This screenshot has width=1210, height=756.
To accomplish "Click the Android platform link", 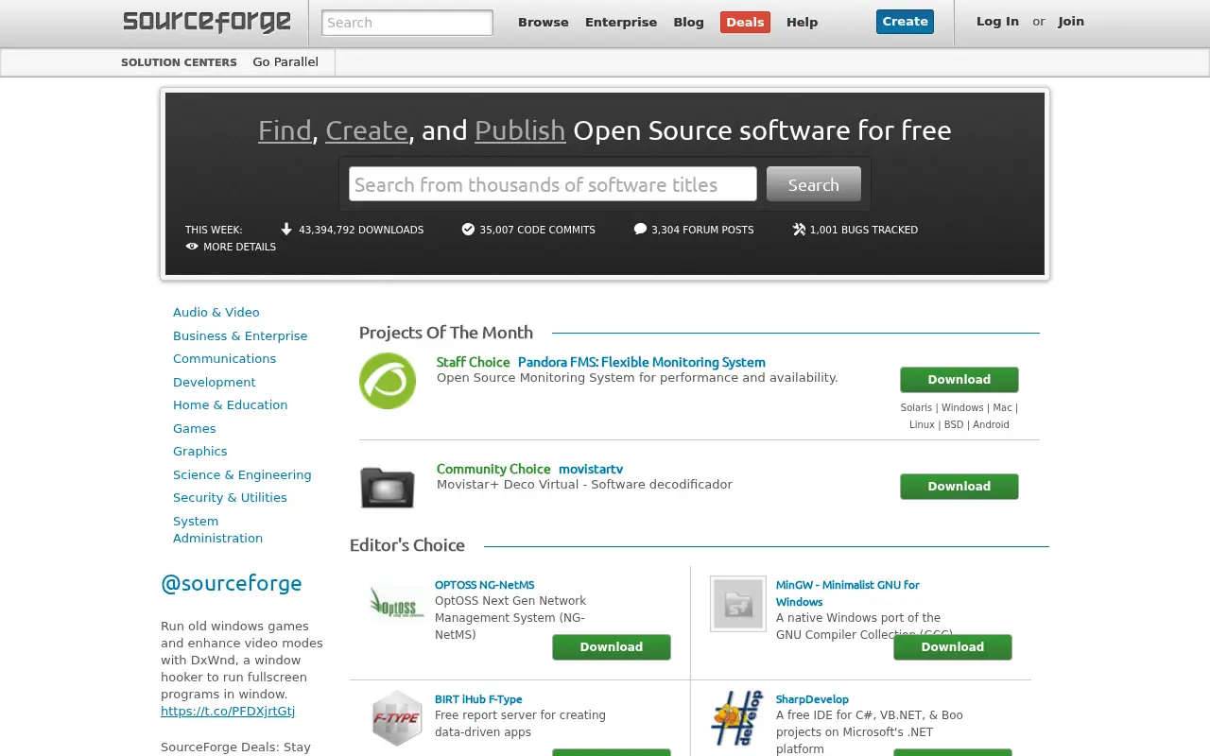I will (x=991, y=425).
